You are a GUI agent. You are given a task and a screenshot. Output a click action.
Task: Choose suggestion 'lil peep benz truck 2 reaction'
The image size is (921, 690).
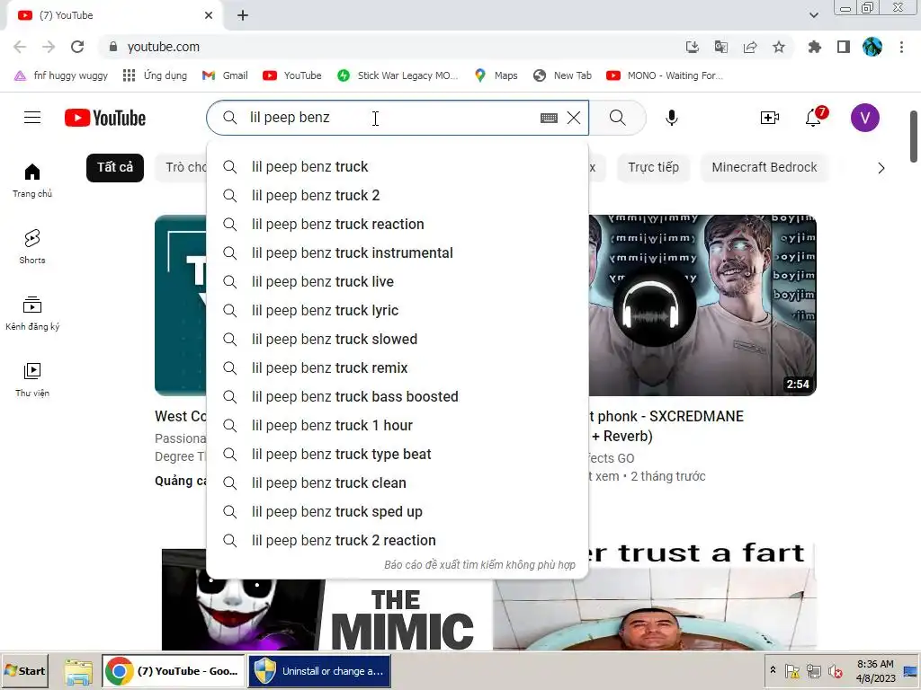coord(398,540)
